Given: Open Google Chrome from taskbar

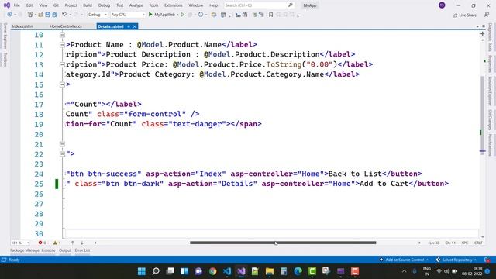Looking at the screenshot, I should pos(212,271).
